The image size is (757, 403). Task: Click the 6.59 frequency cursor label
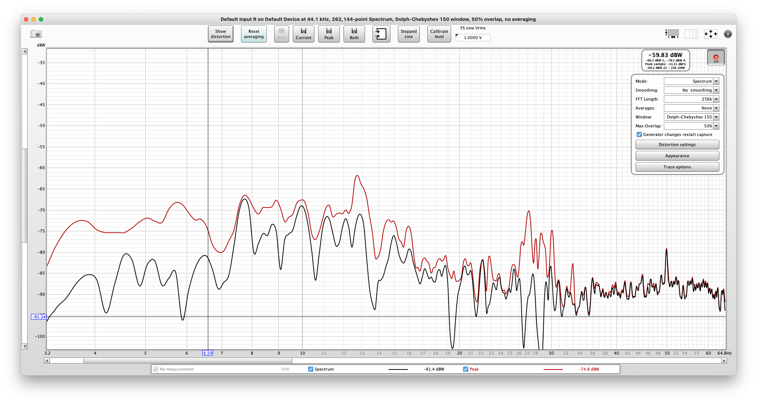tap(208, 353)
